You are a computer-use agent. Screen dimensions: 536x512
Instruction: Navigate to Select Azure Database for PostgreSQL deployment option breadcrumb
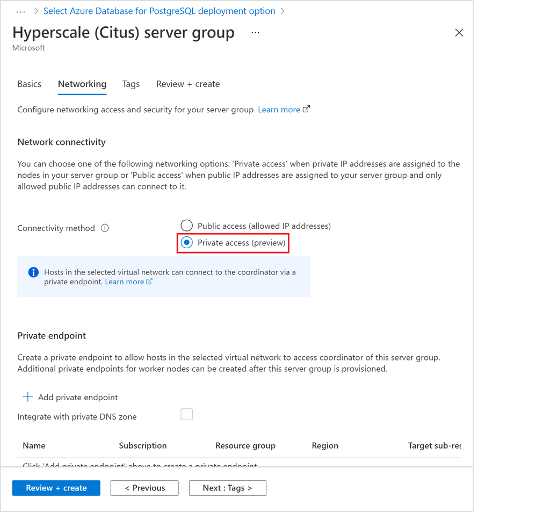(x=160, y=11)
